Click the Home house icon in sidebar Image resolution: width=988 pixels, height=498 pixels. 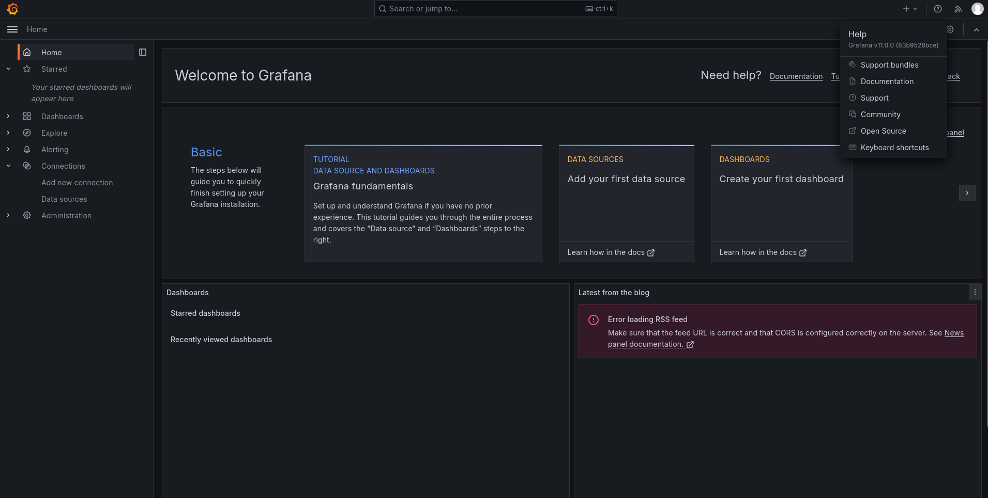[x=27, y=52]
